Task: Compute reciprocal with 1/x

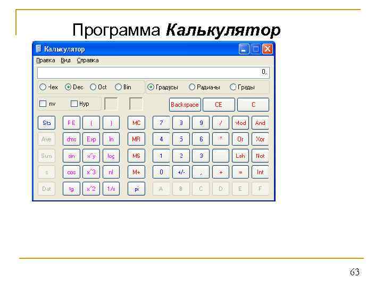Action: coord(111,189)
